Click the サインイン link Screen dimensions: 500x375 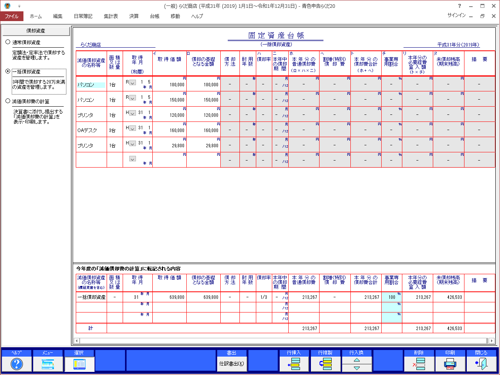[456, 15]
